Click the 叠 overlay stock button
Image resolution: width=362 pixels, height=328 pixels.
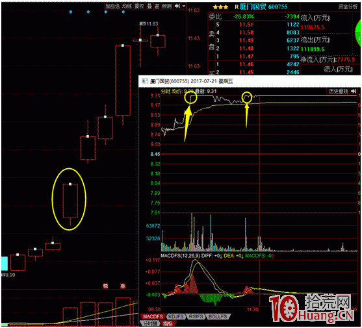click(150, 6)
